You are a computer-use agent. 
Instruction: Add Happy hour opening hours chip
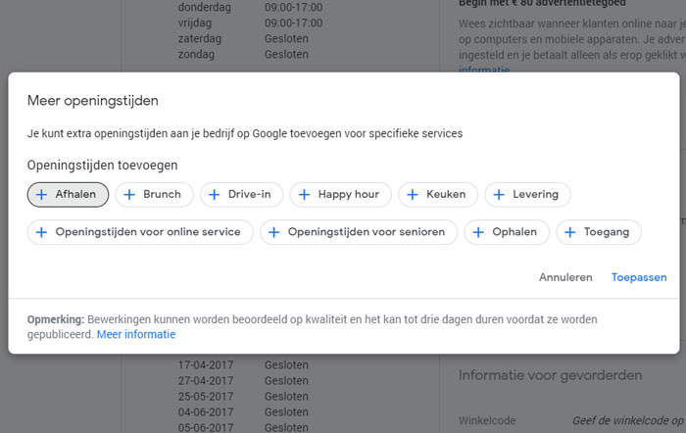(341, 195)
